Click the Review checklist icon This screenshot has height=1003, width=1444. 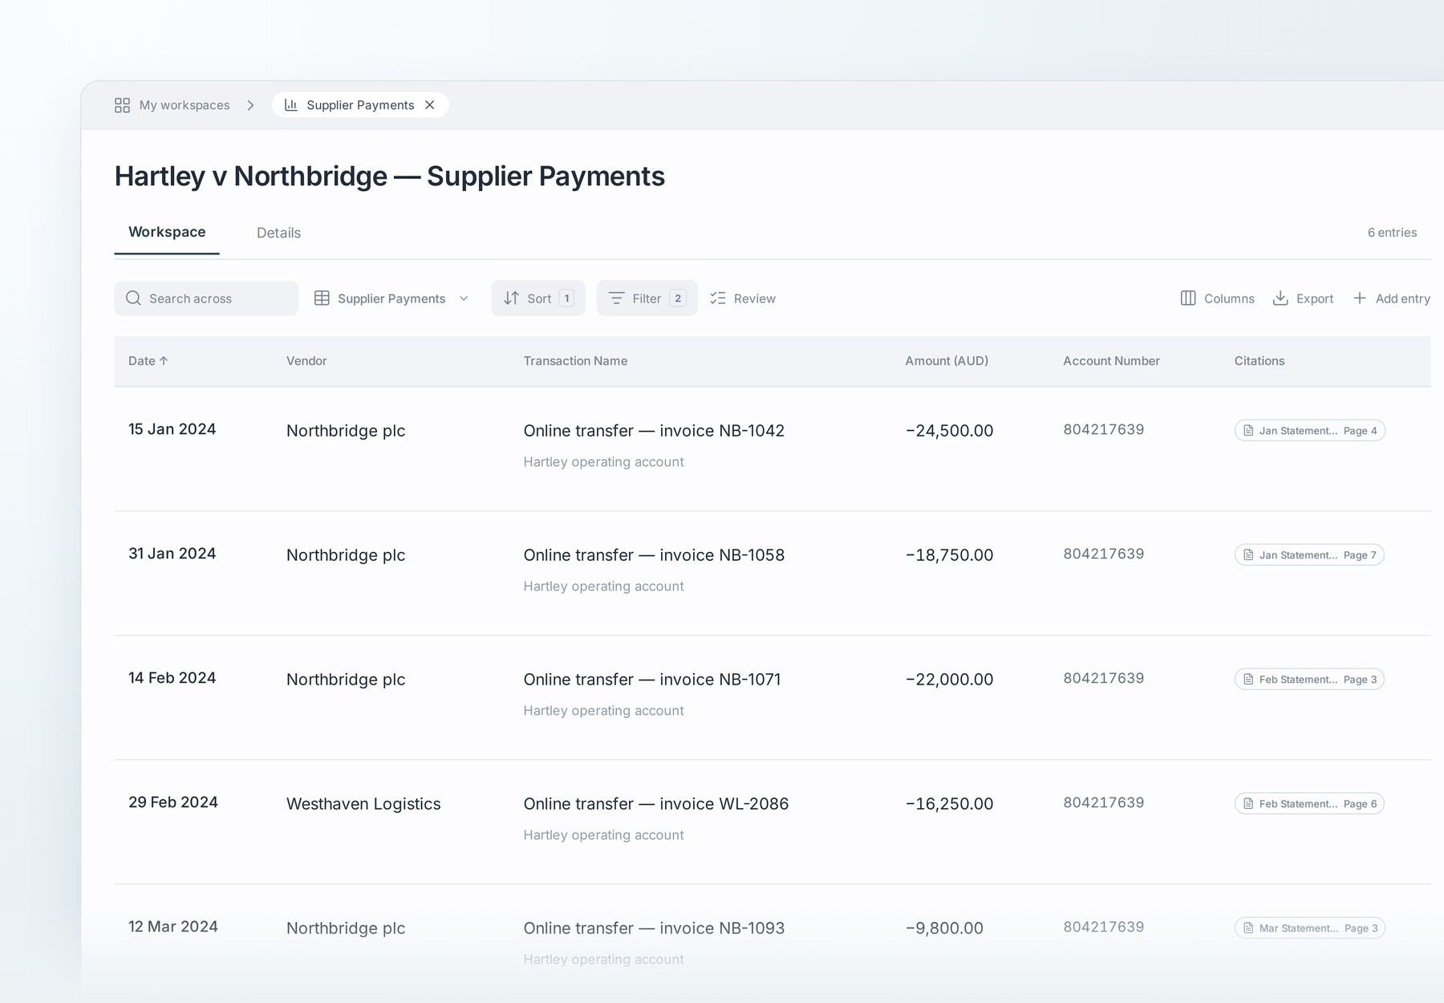tap(718, 298)
